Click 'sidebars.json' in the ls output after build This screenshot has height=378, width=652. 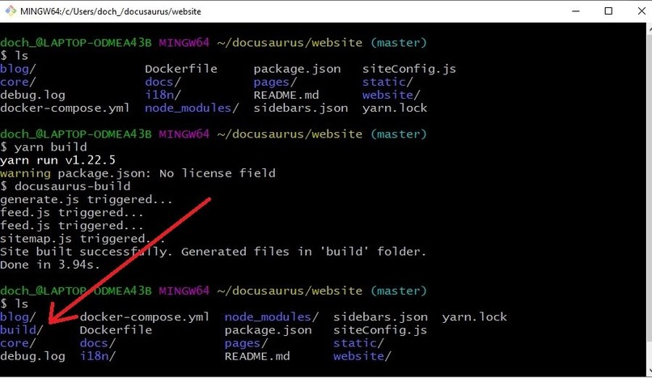tap(380, 316)
